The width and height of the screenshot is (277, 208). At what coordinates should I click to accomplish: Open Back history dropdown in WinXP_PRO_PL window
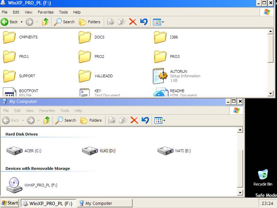point(21,22)
